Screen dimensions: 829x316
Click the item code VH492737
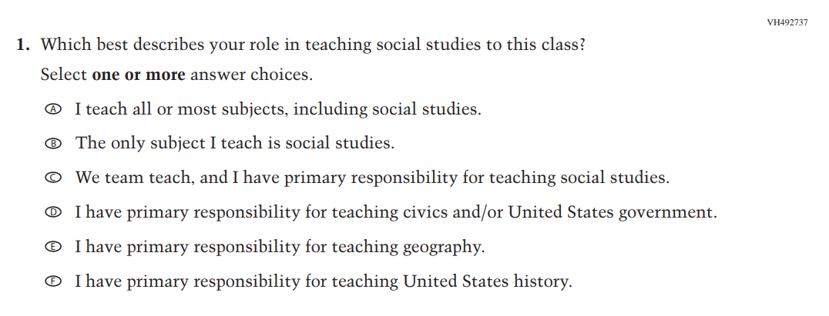[787, 22]
